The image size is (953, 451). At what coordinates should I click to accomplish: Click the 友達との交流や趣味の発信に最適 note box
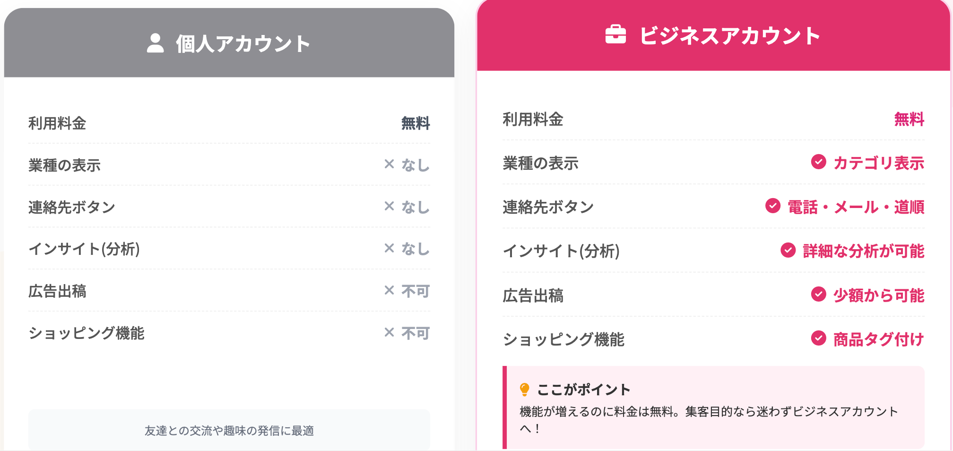pyautogui.click(x=229, y=430)
